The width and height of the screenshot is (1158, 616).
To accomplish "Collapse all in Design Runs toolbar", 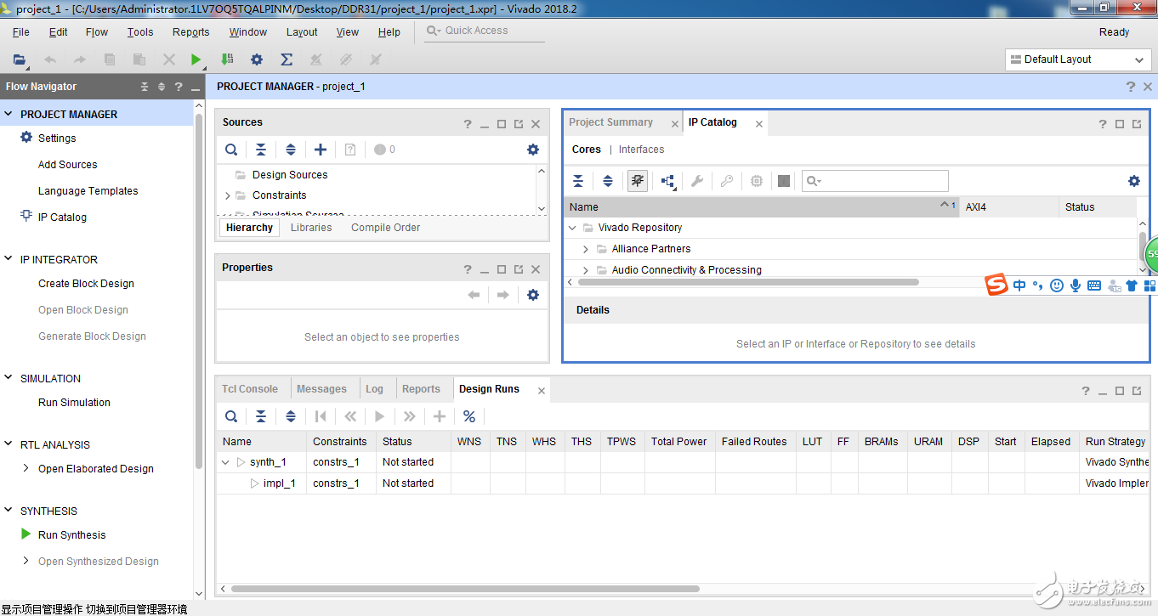I will coord(261,416).
